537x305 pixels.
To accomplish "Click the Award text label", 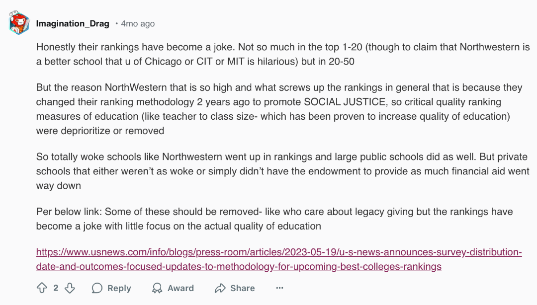I will (180, 288).
